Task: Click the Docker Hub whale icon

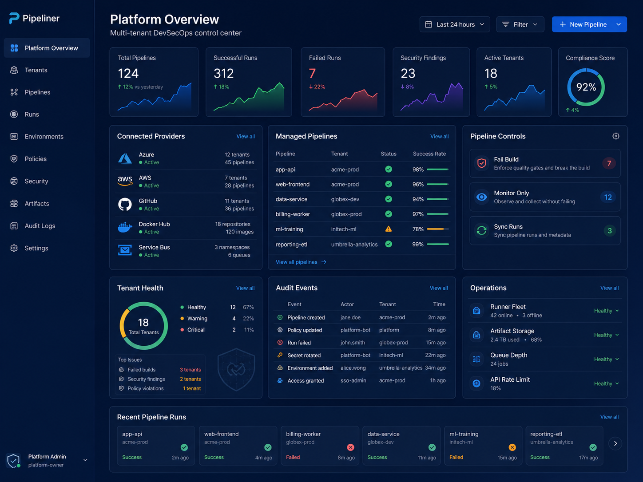Action: point(125,228)
